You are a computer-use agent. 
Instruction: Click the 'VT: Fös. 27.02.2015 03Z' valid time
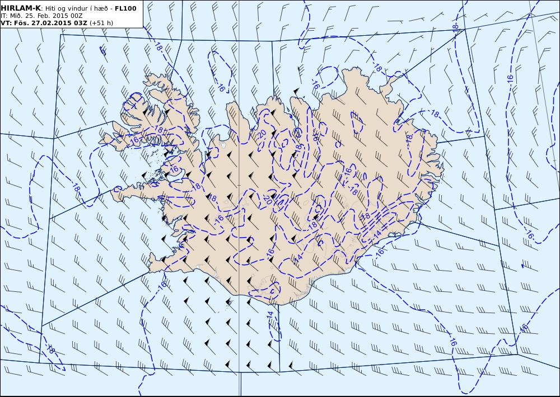44,23
